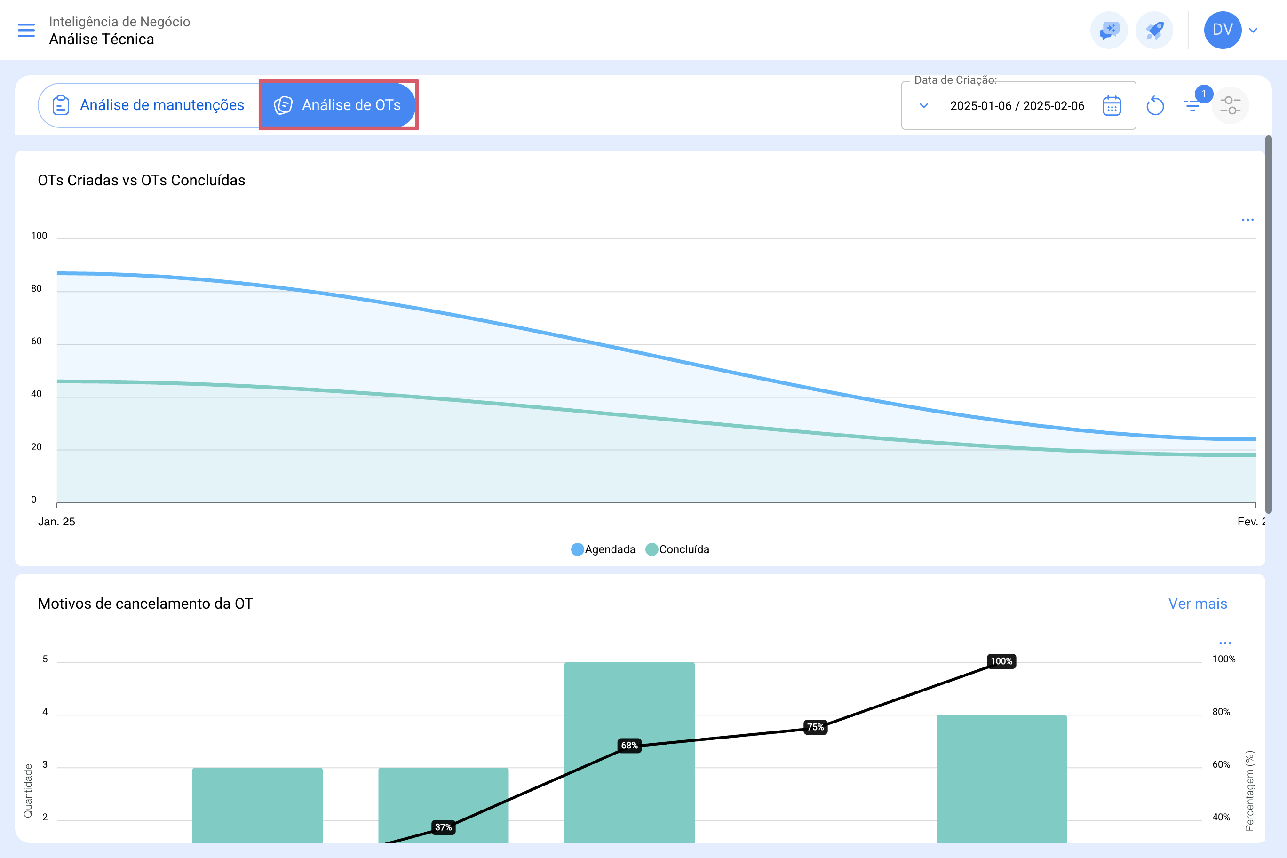Image resolution: width=1287 pixels, height=858 pixels.
Task: Click the Análise Técnica page heading
Action: pos(101,40)
